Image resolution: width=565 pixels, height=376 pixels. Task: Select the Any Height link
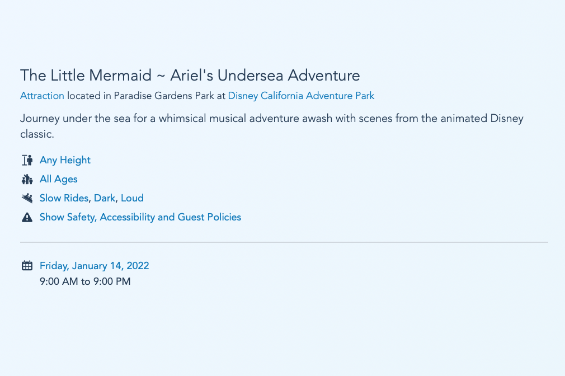coord(65,160)
